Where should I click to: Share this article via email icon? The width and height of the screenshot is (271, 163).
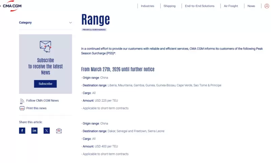(x=59, y=131)
